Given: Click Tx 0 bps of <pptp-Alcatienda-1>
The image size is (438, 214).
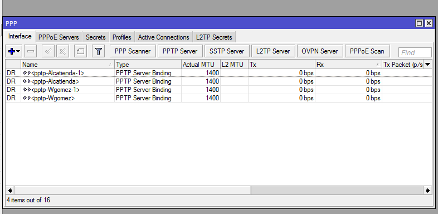Looking at the screenshot, I should [x=306, y=73].
